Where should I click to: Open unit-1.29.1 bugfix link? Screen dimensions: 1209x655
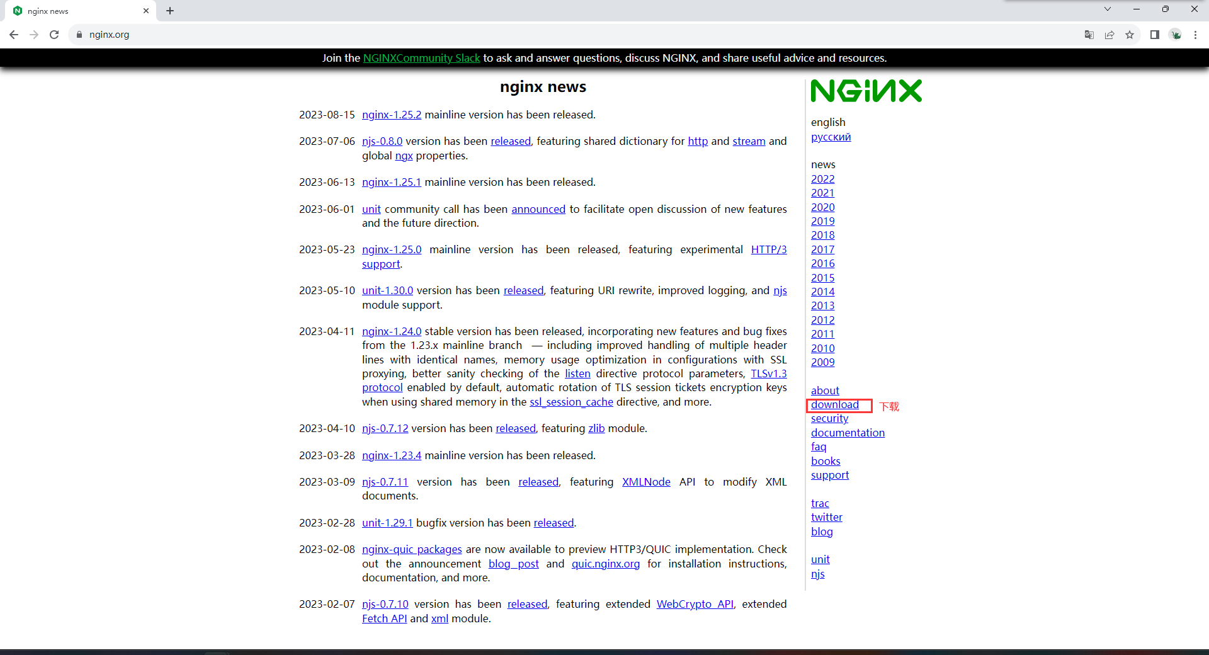[x=387, y=523]
